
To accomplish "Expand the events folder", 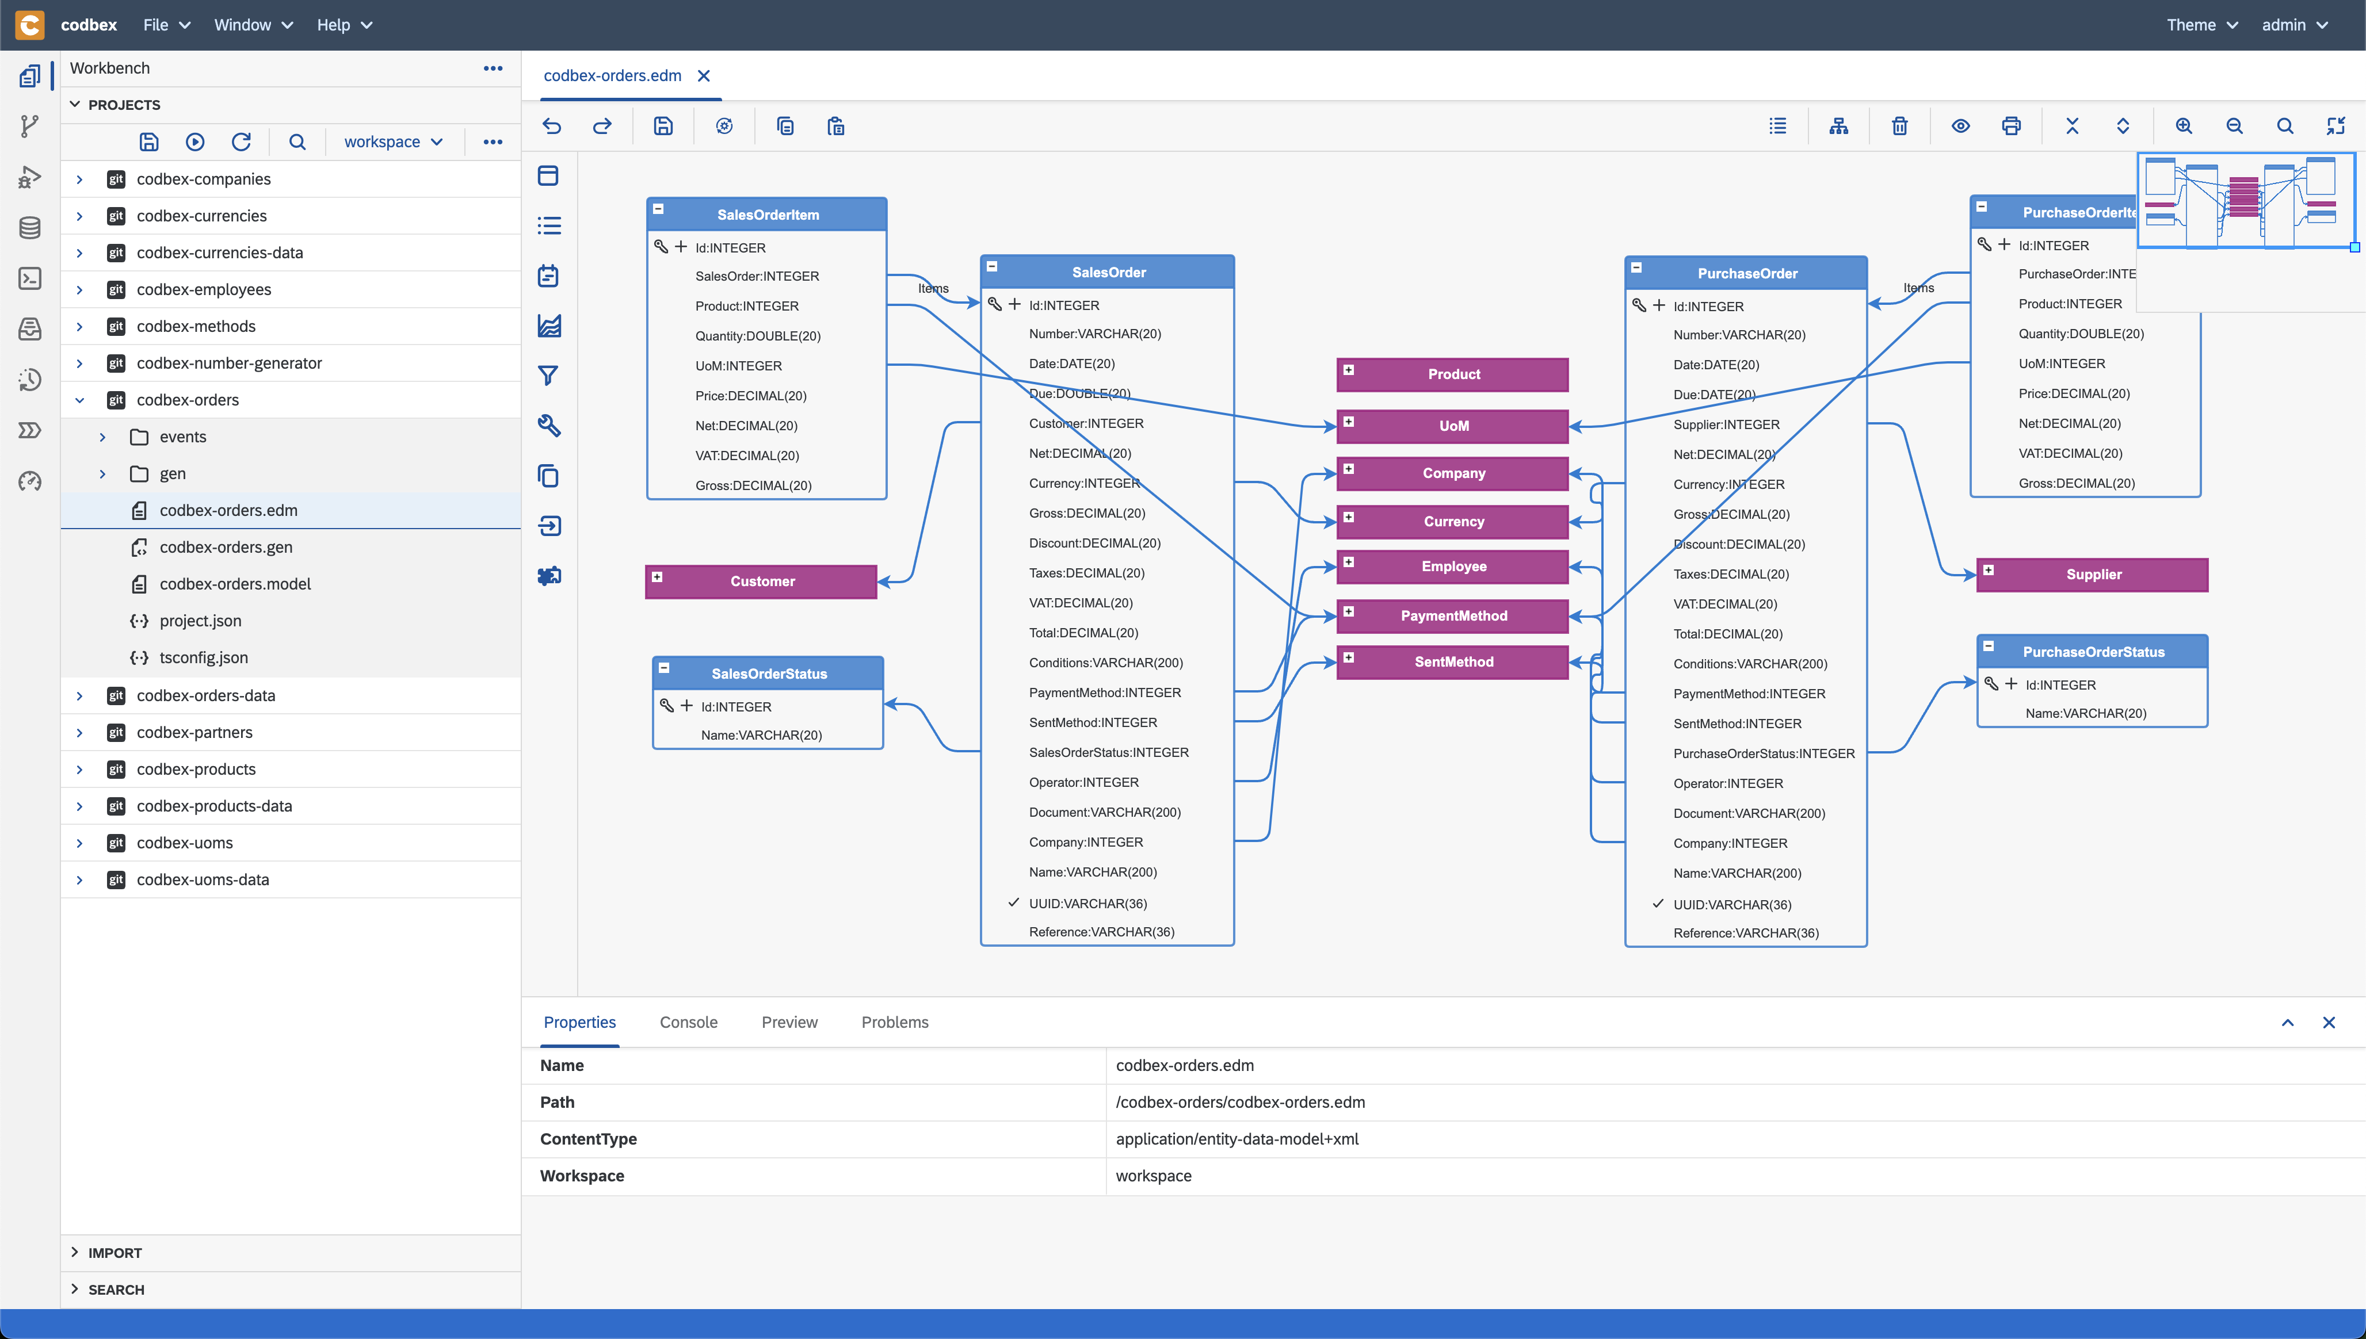I will [x=103, y=437].
